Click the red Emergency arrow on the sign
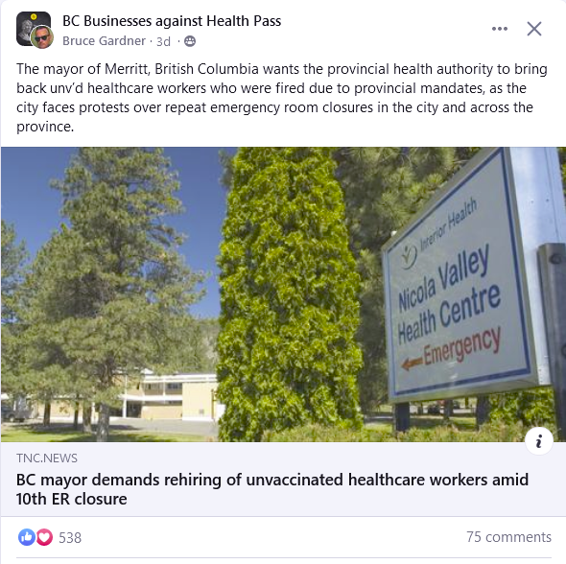 click(412, 364)
